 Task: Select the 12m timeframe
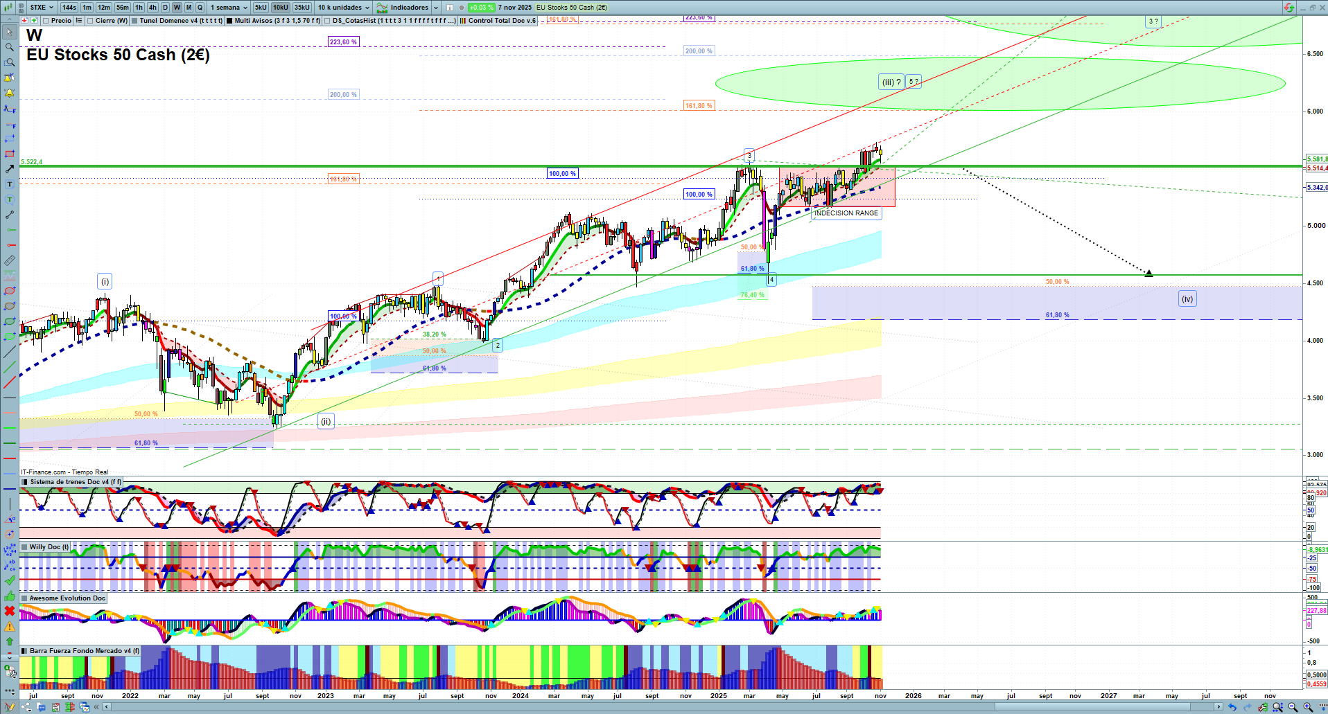coord(104,8)
